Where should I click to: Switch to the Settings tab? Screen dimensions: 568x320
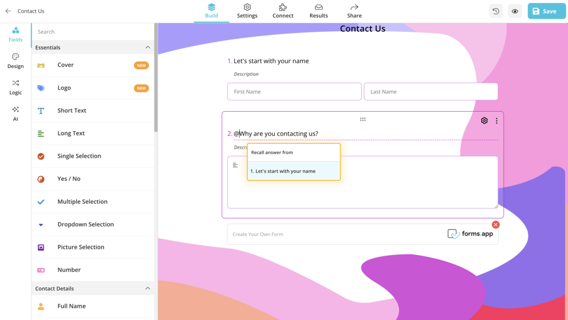pos(247,11)
